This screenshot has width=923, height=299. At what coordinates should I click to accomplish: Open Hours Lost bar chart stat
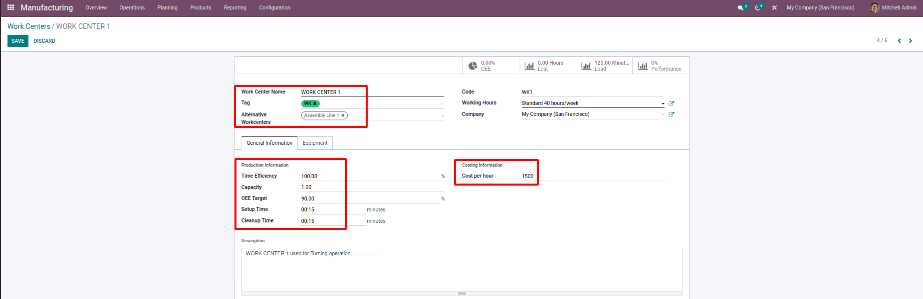tap(547, 66)
